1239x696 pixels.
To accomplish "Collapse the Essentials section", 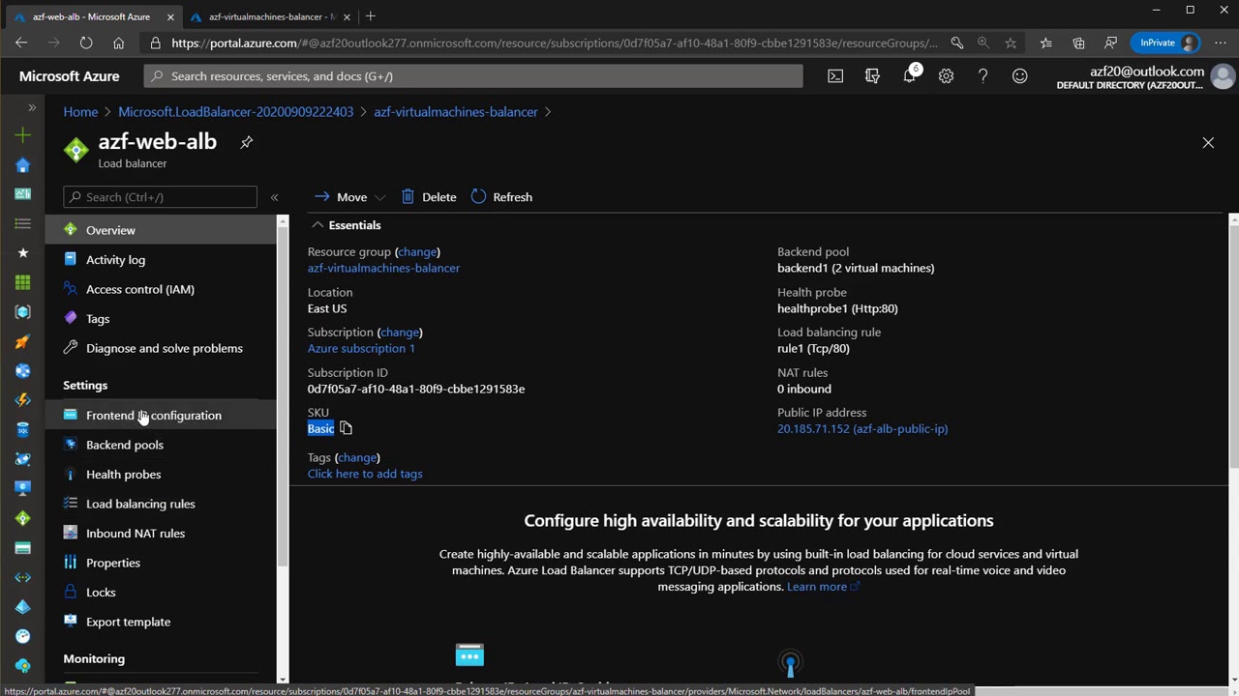I will click(x=317, y=225).
